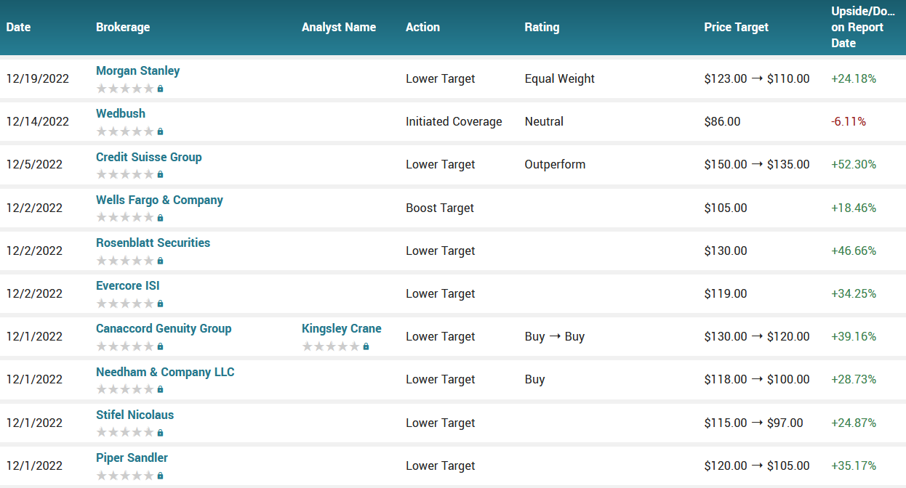Click lock icon under Evercore ISI
Image resolution: width=906 pixels, height=488 pixels.
click(x=160, y=304)
